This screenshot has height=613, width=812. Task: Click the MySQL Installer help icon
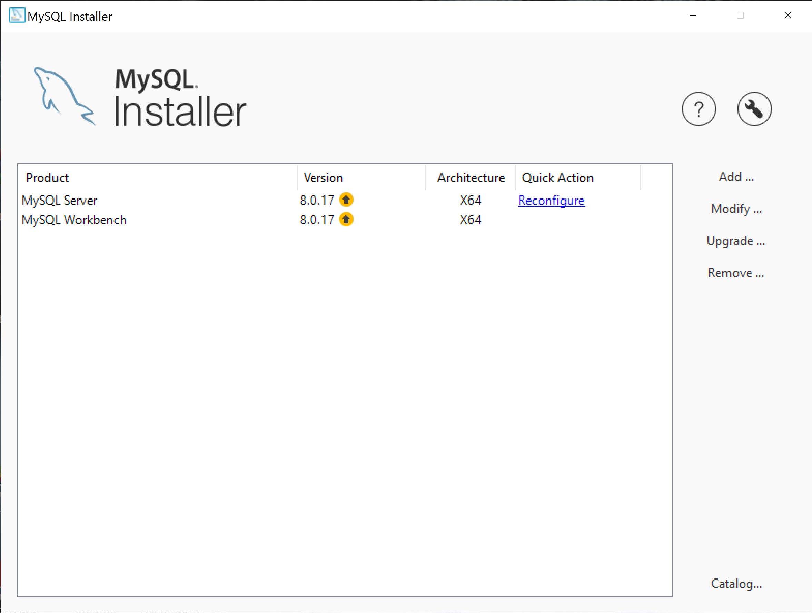698,108
